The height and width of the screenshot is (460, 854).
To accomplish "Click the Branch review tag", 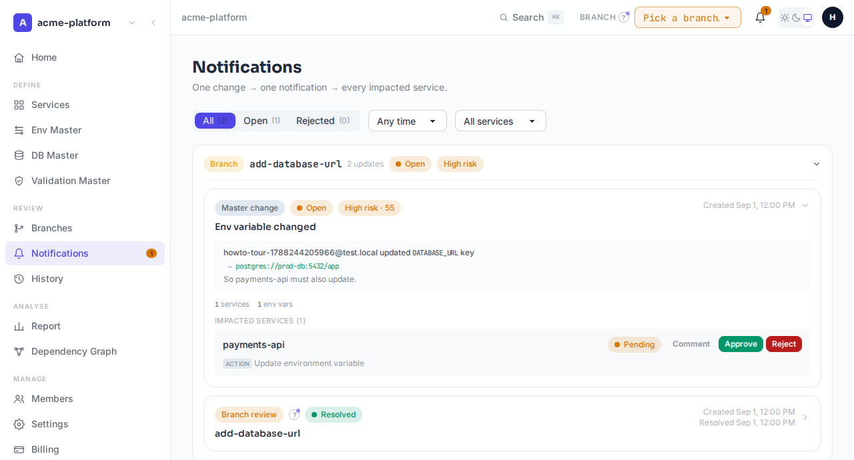I will coord(249,415).
